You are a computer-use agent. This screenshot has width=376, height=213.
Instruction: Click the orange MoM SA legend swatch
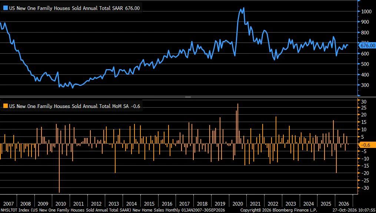pyautogui.click(x=6, y=106)
